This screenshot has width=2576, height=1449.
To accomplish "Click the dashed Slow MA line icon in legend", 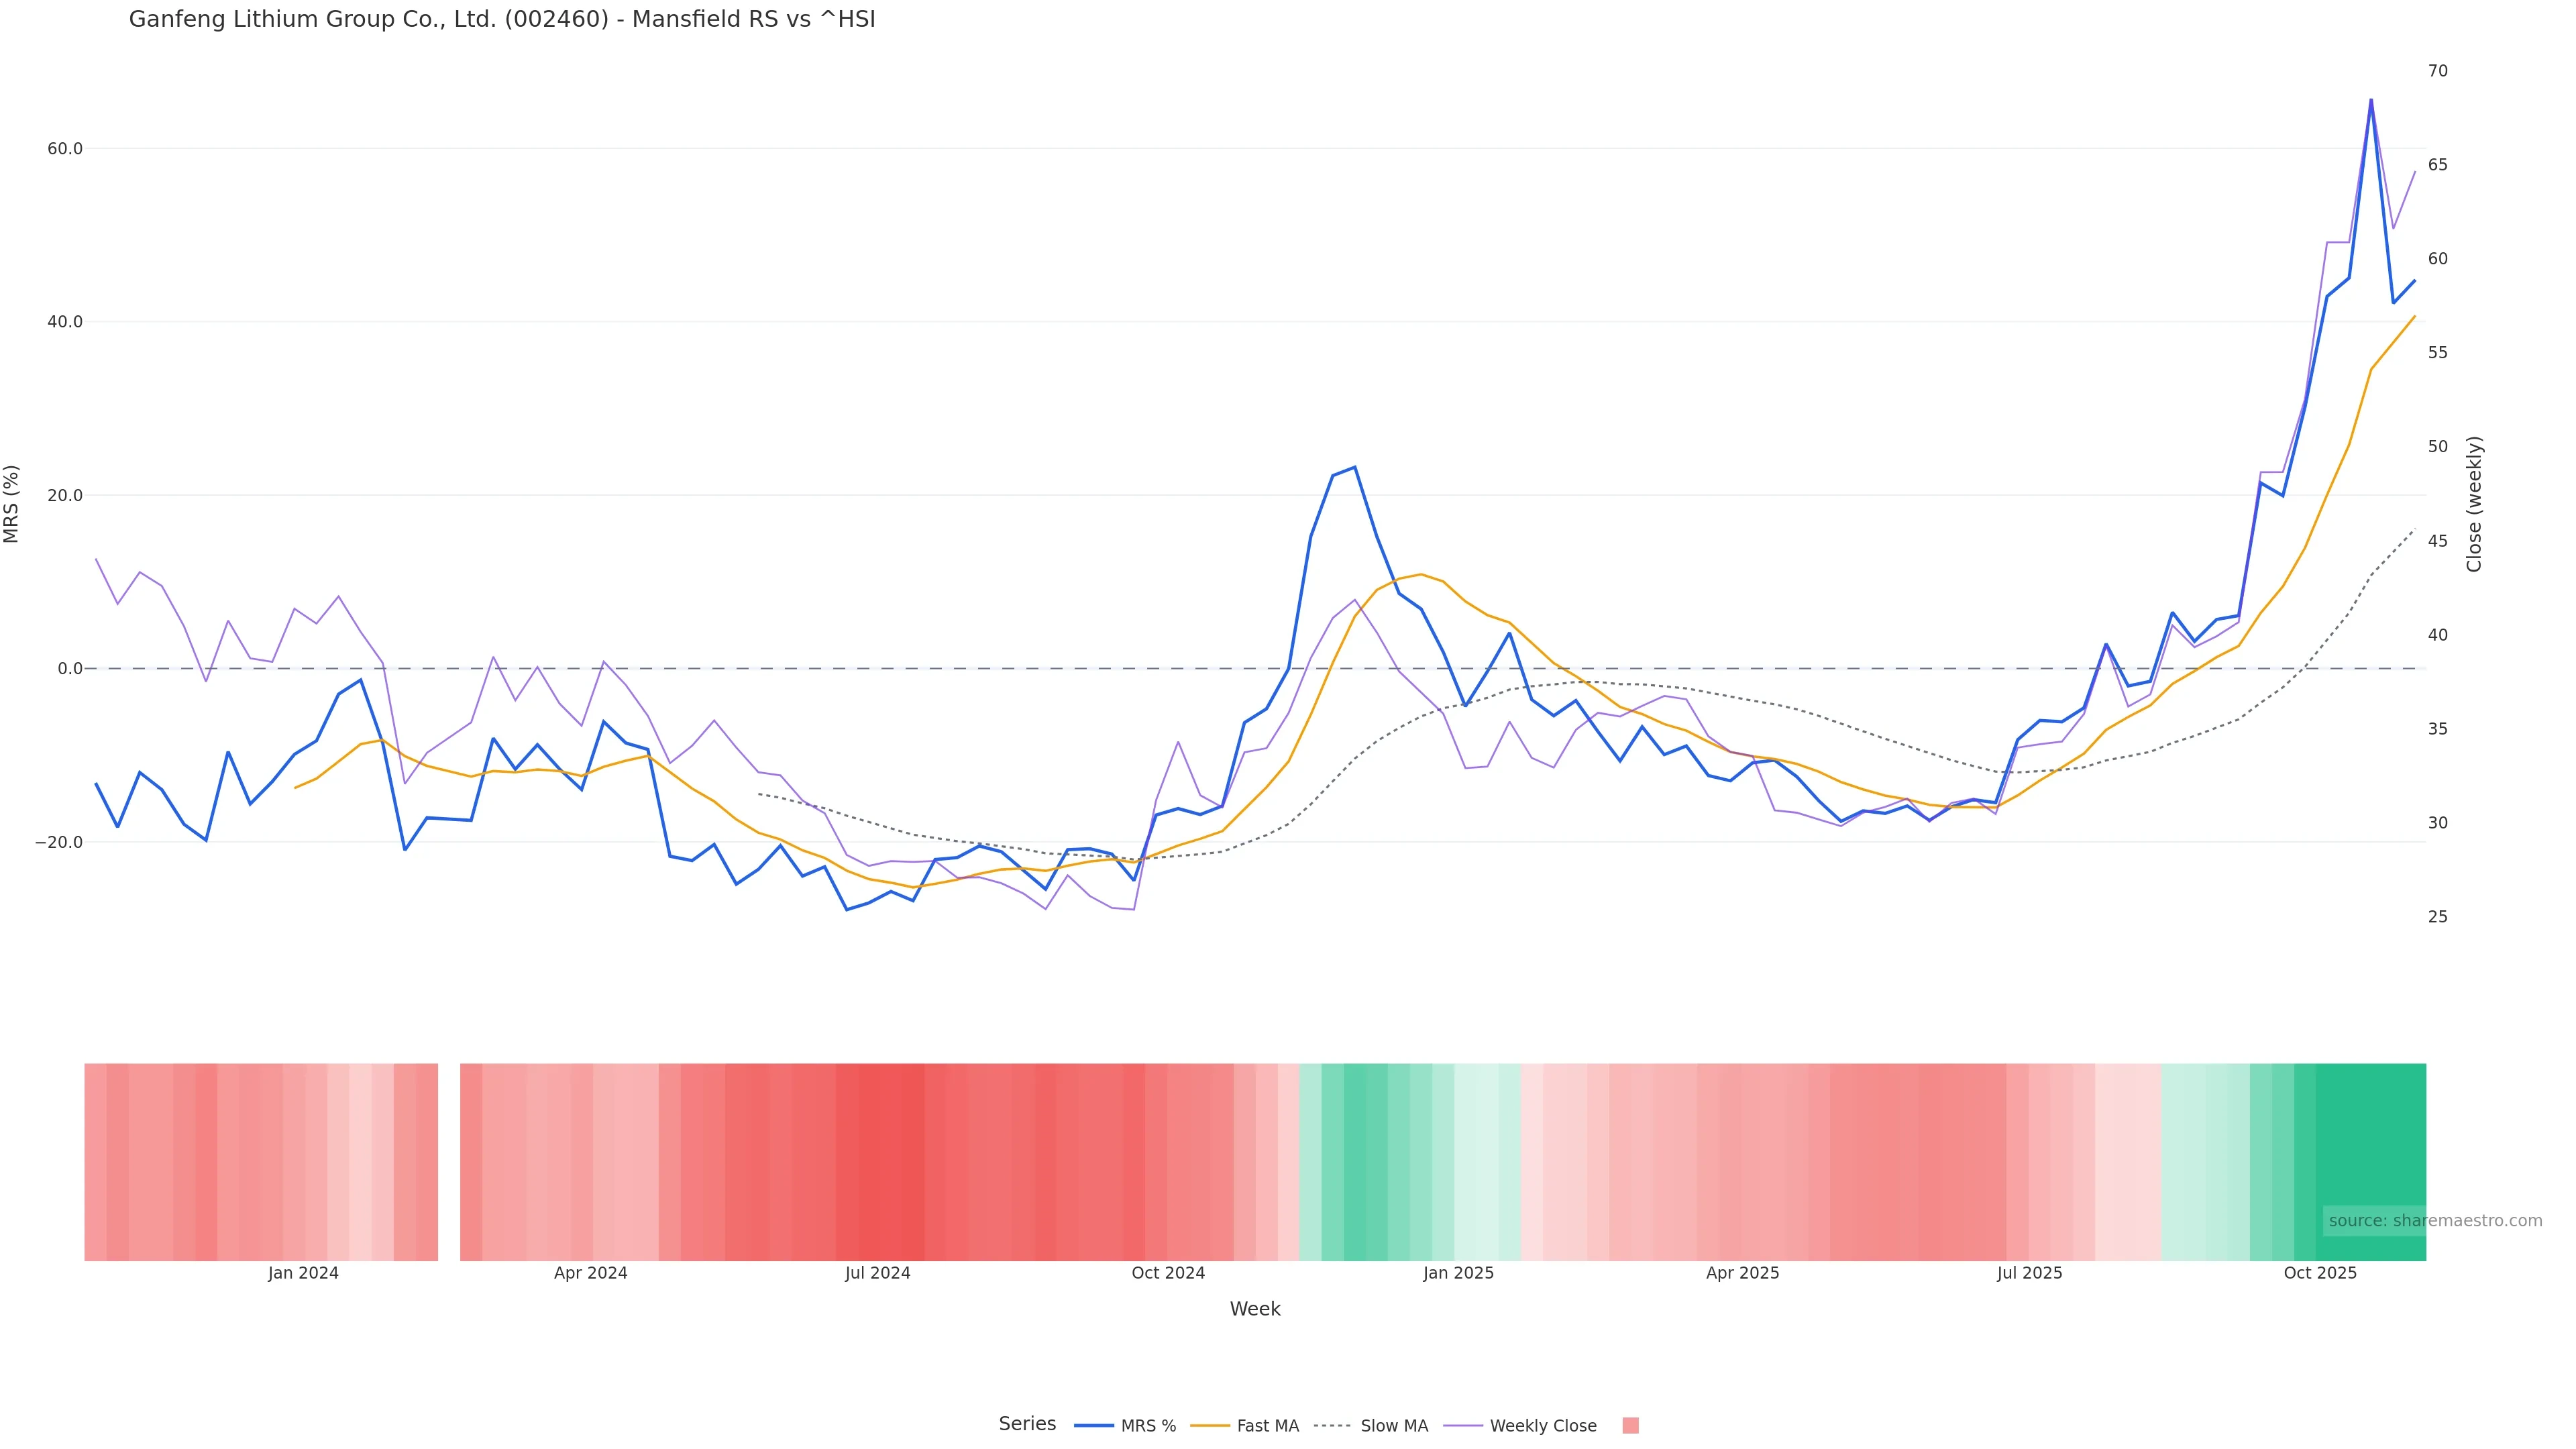I will click(x=1332, y=1426).
